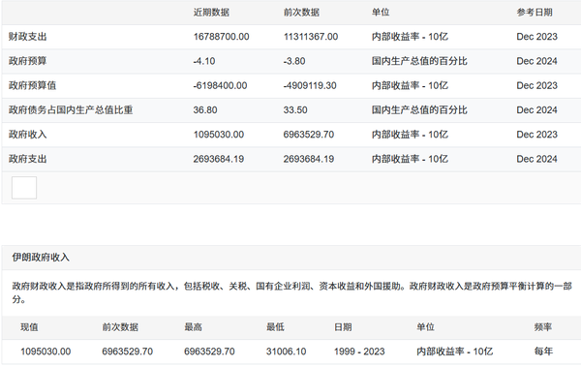The height and width of the screenshot is (367, 581).
Task: Select the 最高 figure in the bottom table
Action: pyautogui.click(x=209, y=352)
